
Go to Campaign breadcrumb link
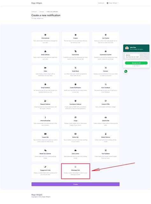coord(41,11)
